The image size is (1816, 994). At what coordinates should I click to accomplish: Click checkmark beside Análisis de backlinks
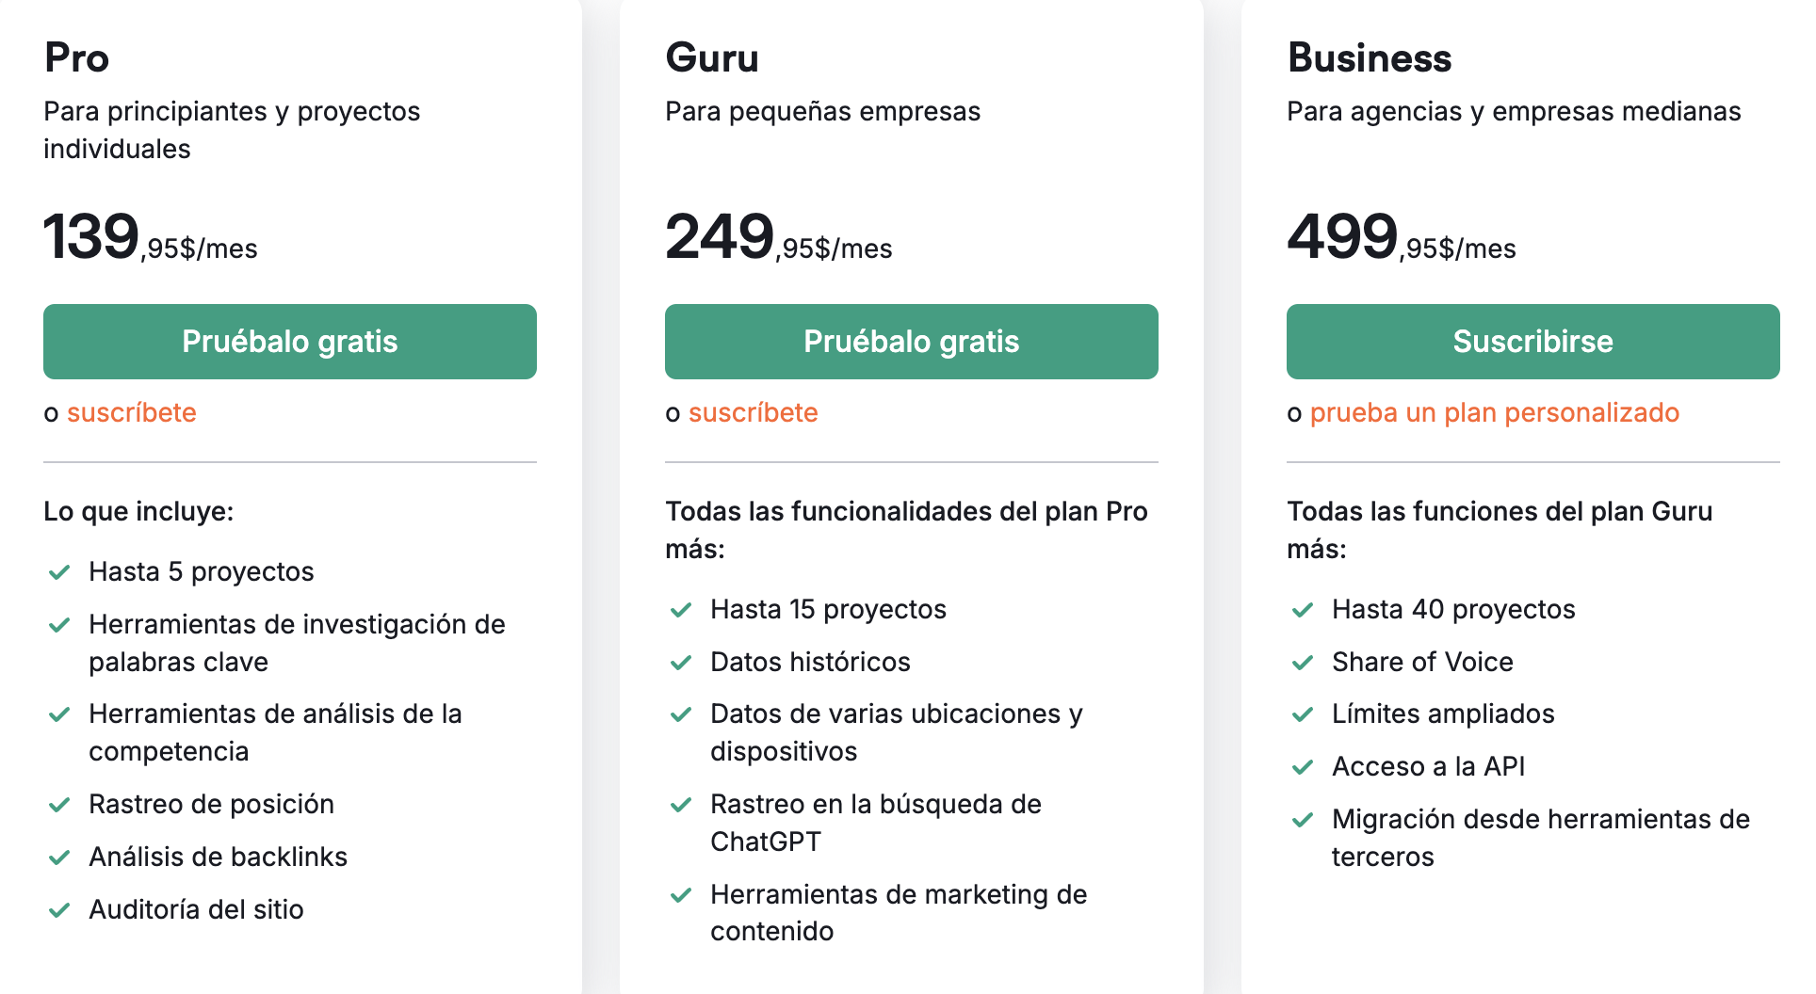tap(59, 858)
